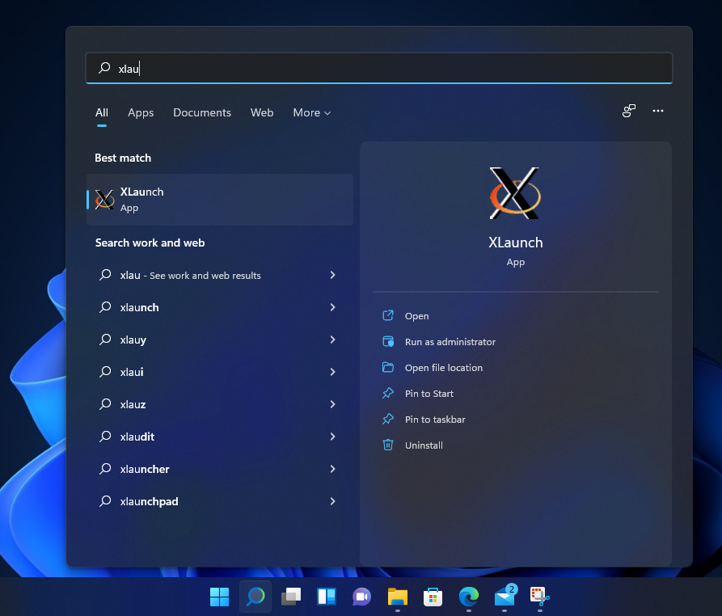Open the three-dot options menu
722x616 pixels.
pyautogui.click(x=658, y=111)
